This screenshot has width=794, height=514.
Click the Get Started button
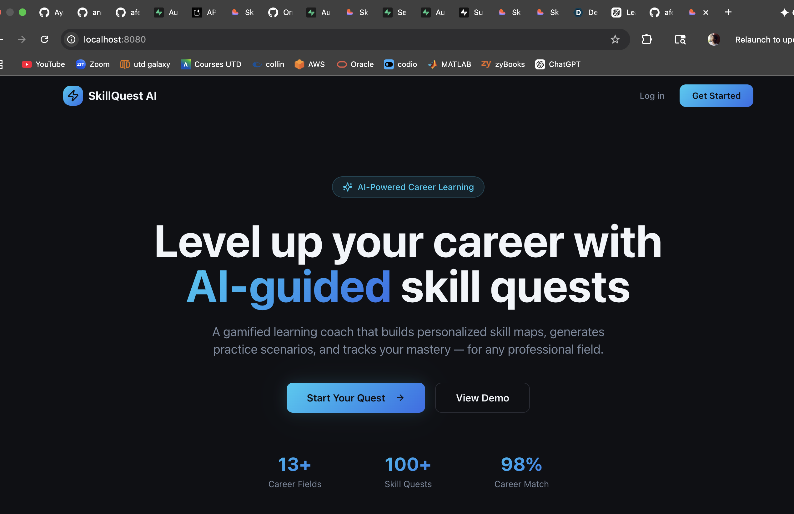click(x=716, y=96)
